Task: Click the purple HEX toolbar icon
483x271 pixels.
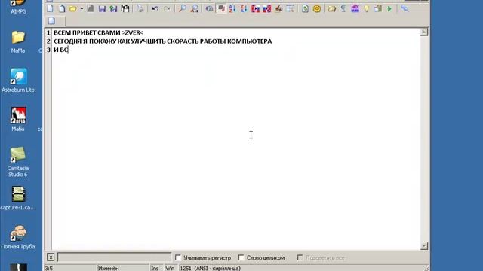Action: click(x=355, y=8)
